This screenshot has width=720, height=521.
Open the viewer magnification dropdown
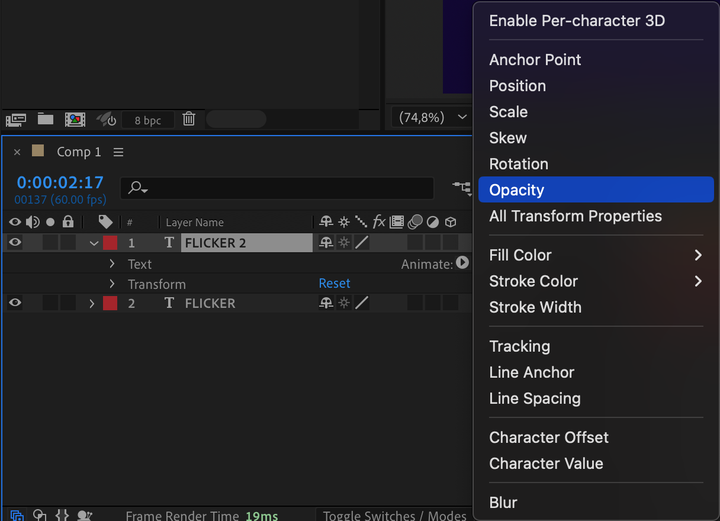430,118
